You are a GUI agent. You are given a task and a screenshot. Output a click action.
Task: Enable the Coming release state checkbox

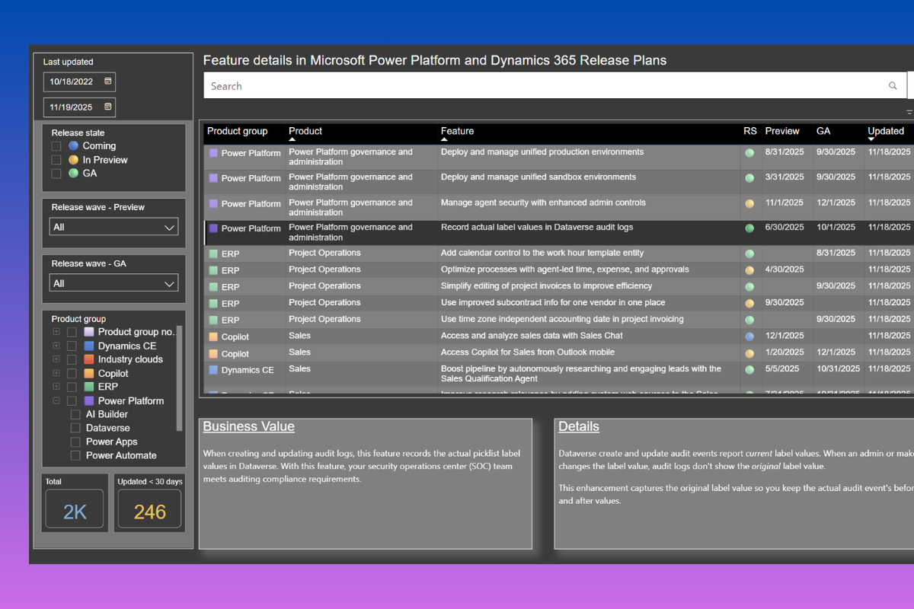[56, 146]
